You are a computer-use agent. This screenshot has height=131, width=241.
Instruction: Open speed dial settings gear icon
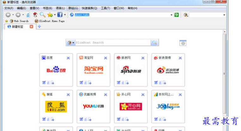click(x=183, y=43)
